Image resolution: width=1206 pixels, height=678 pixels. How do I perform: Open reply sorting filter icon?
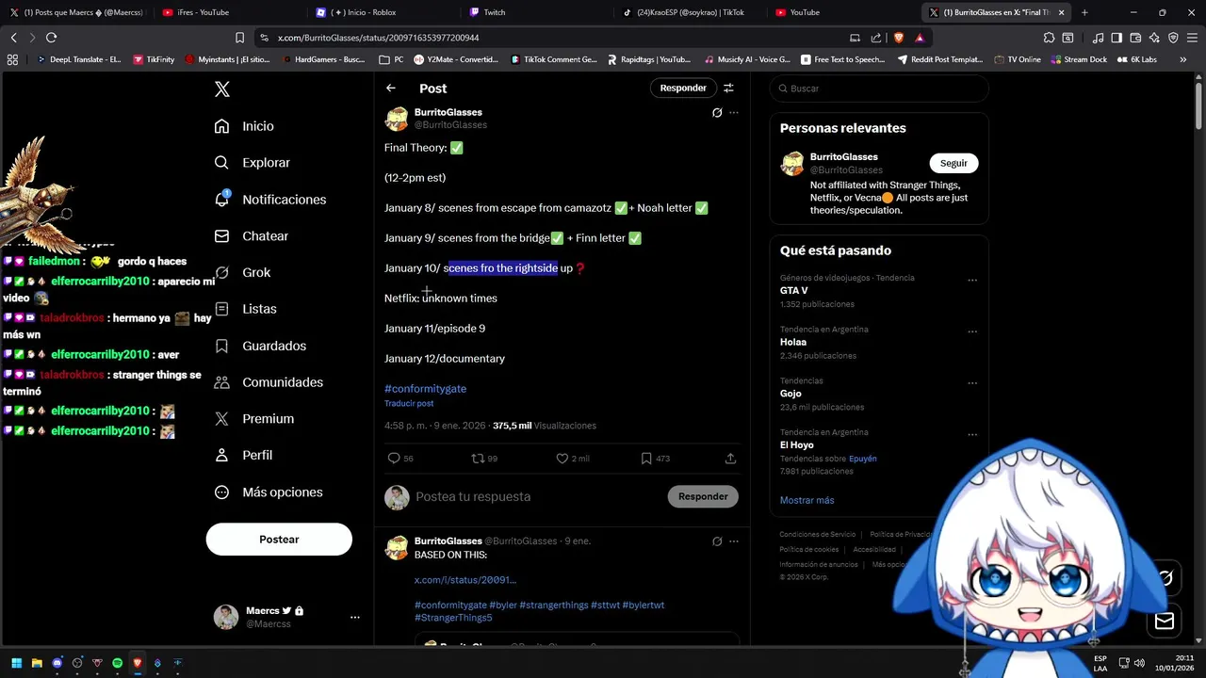(728, 88)
